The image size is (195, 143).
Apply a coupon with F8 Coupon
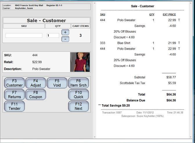tap(36, 94)
